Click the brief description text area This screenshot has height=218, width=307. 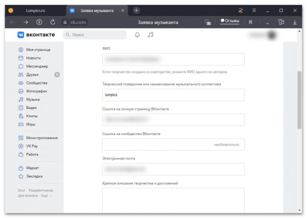click(x=173, y=201)
